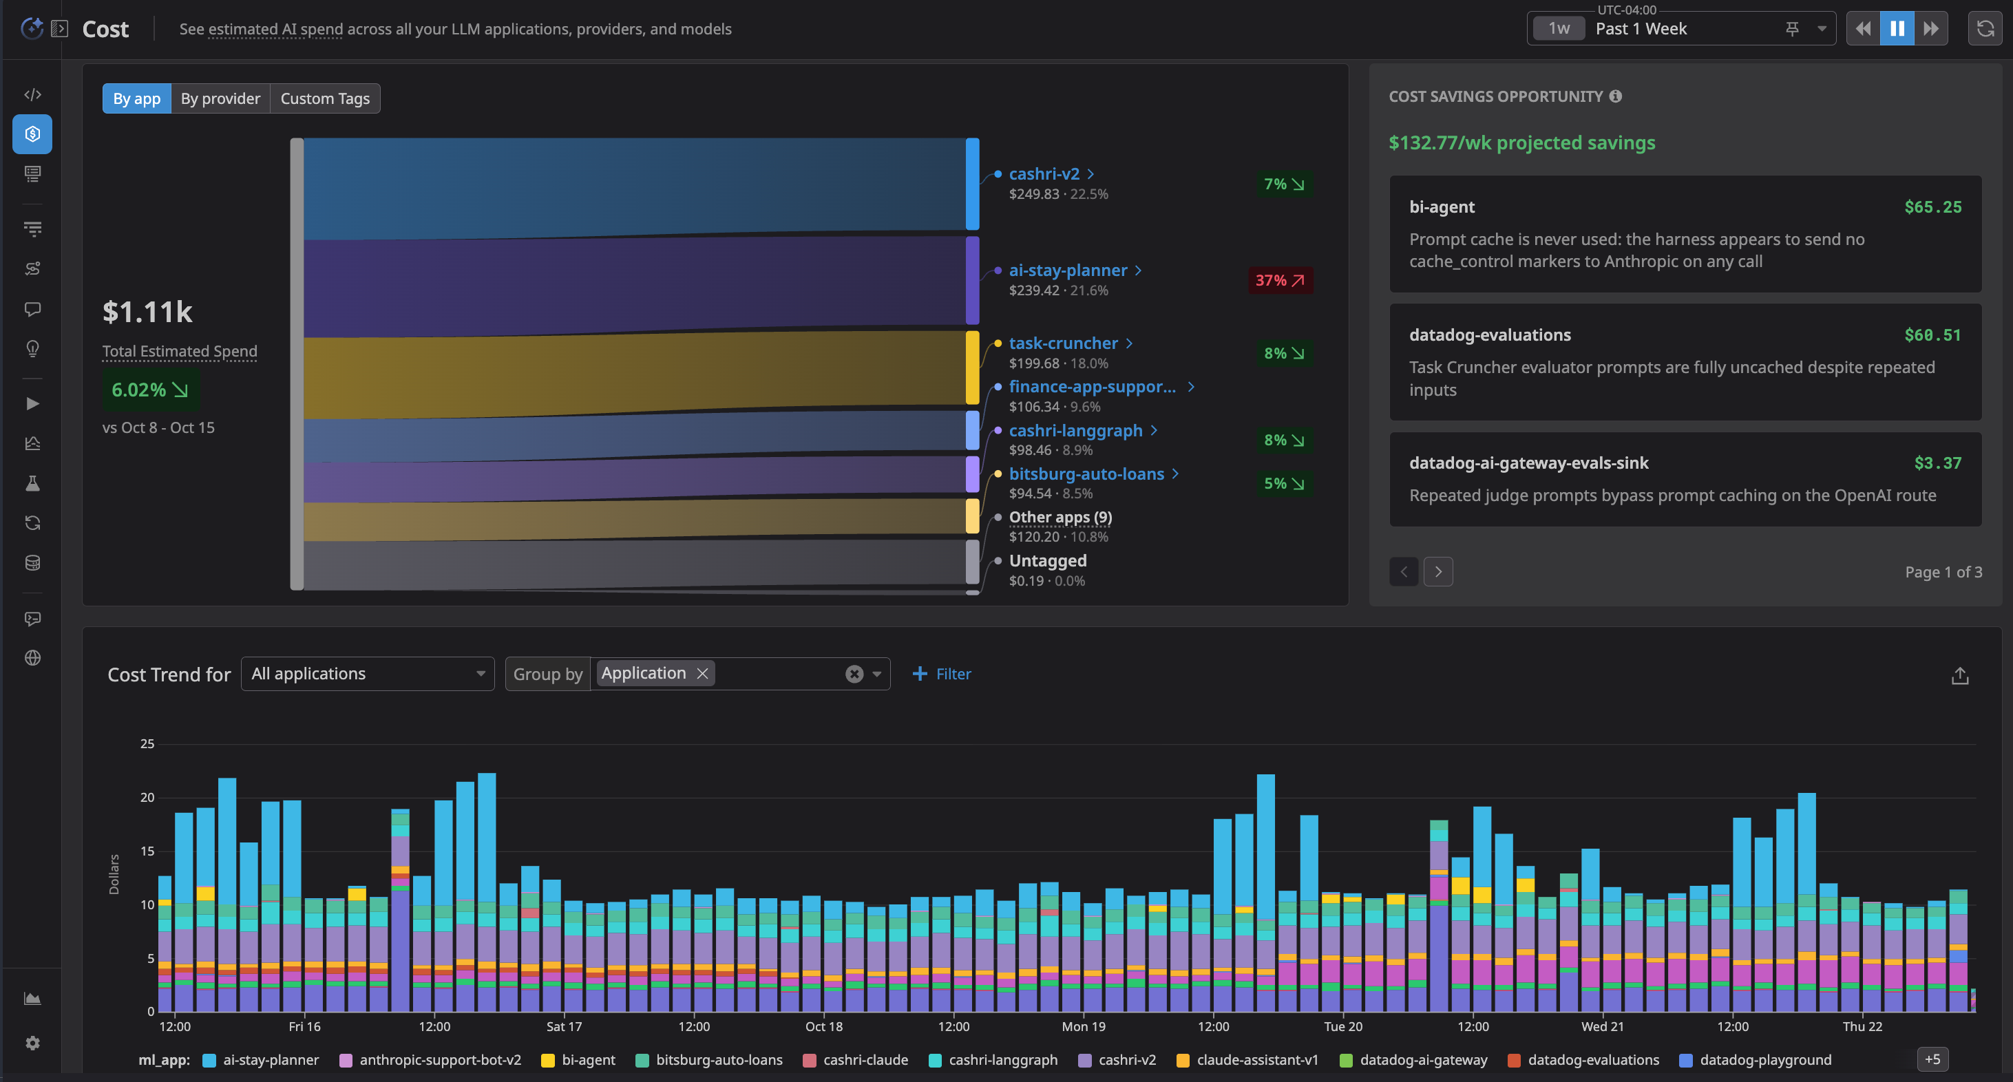Toggle ai-stay-planner legend color swatch
The height and width of the screenshot is (1082, 2013).
pos(209,1060)
